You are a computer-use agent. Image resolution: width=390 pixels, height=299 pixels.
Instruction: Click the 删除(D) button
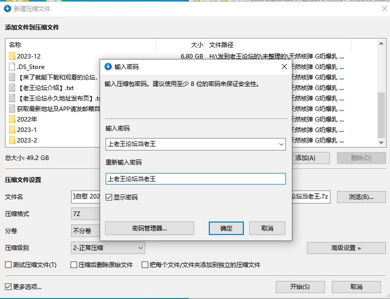click(361, 158)
